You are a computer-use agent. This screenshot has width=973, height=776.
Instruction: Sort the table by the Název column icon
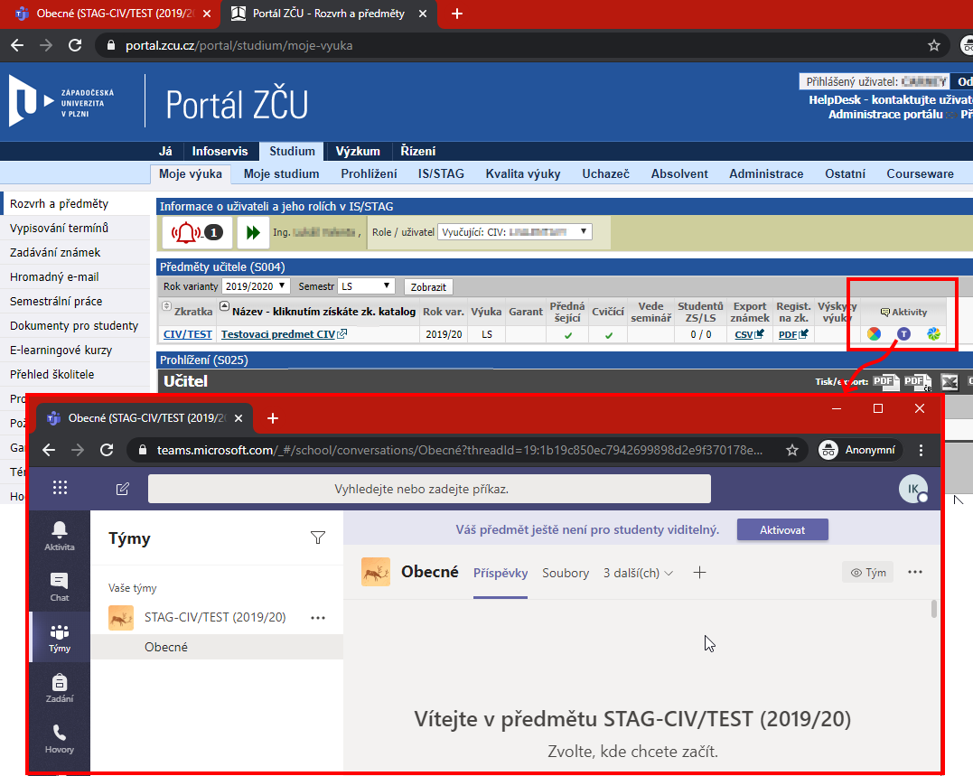225,306
